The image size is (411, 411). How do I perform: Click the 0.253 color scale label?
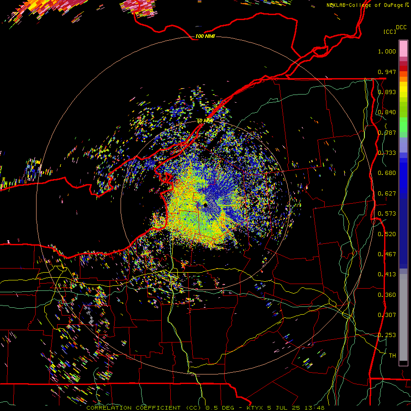pyautogui.click(x=387, y=335)
